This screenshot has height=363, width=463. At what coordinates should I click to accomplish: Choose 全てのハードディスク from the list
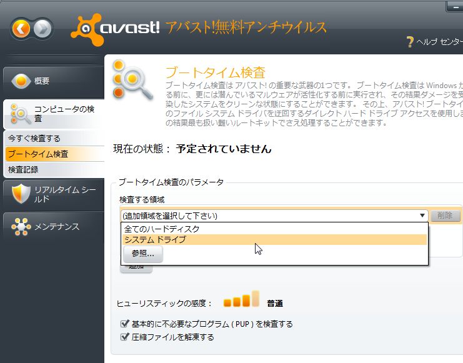click(274, 229)
